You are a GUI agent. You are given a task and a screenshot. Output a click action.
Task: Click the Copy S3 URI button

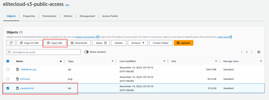(29, 43)
